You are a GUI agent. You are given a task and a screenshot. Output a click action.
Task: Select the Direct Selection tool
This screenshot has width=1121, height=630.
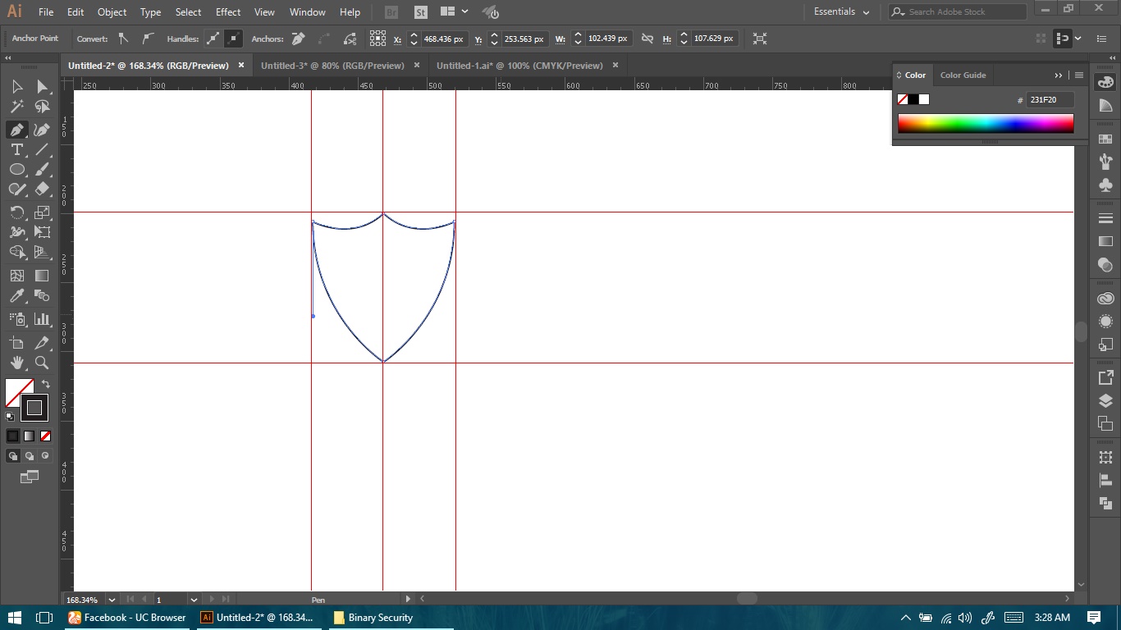click(x=42, y=87)
